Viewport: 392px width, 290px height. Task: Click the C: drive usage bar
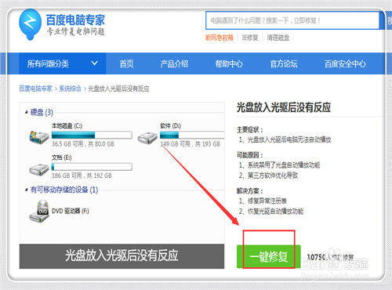pyautogui.click(x=92, y=135)
